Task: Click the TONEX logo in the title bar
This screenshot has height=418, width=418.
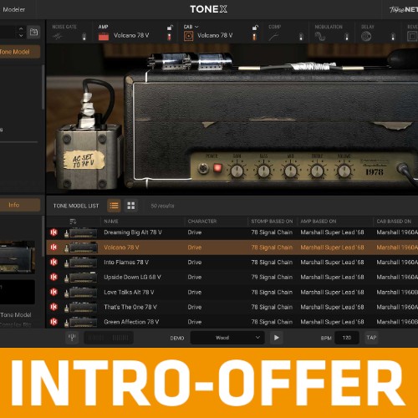Action: click(208, 9)
